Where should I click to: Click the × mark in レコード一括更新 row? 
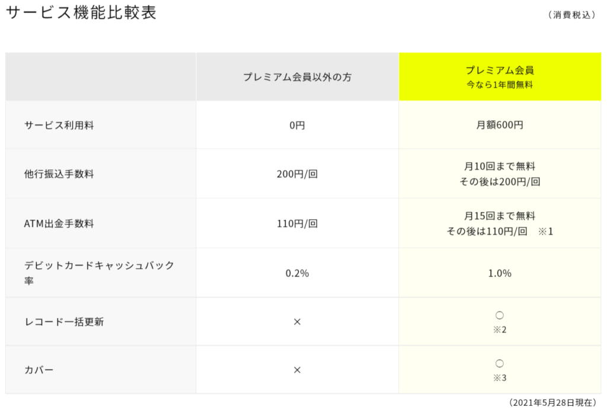[297, 322]
